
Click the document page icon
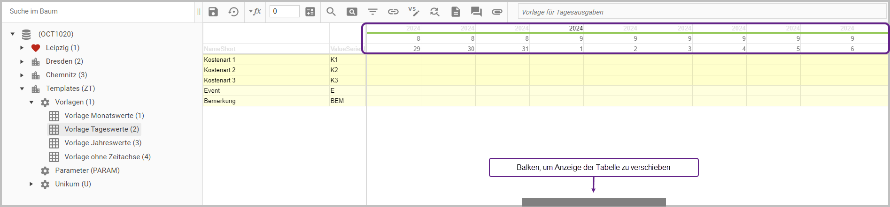click(456, 12)
